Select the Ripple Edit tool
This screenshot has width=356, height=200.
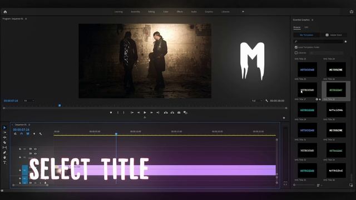click(4, 137)
